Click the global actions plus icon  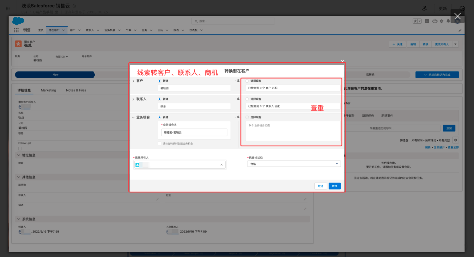(x=427, y=21)
